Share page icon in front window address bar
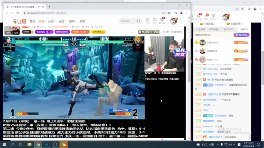 [163, 13]
